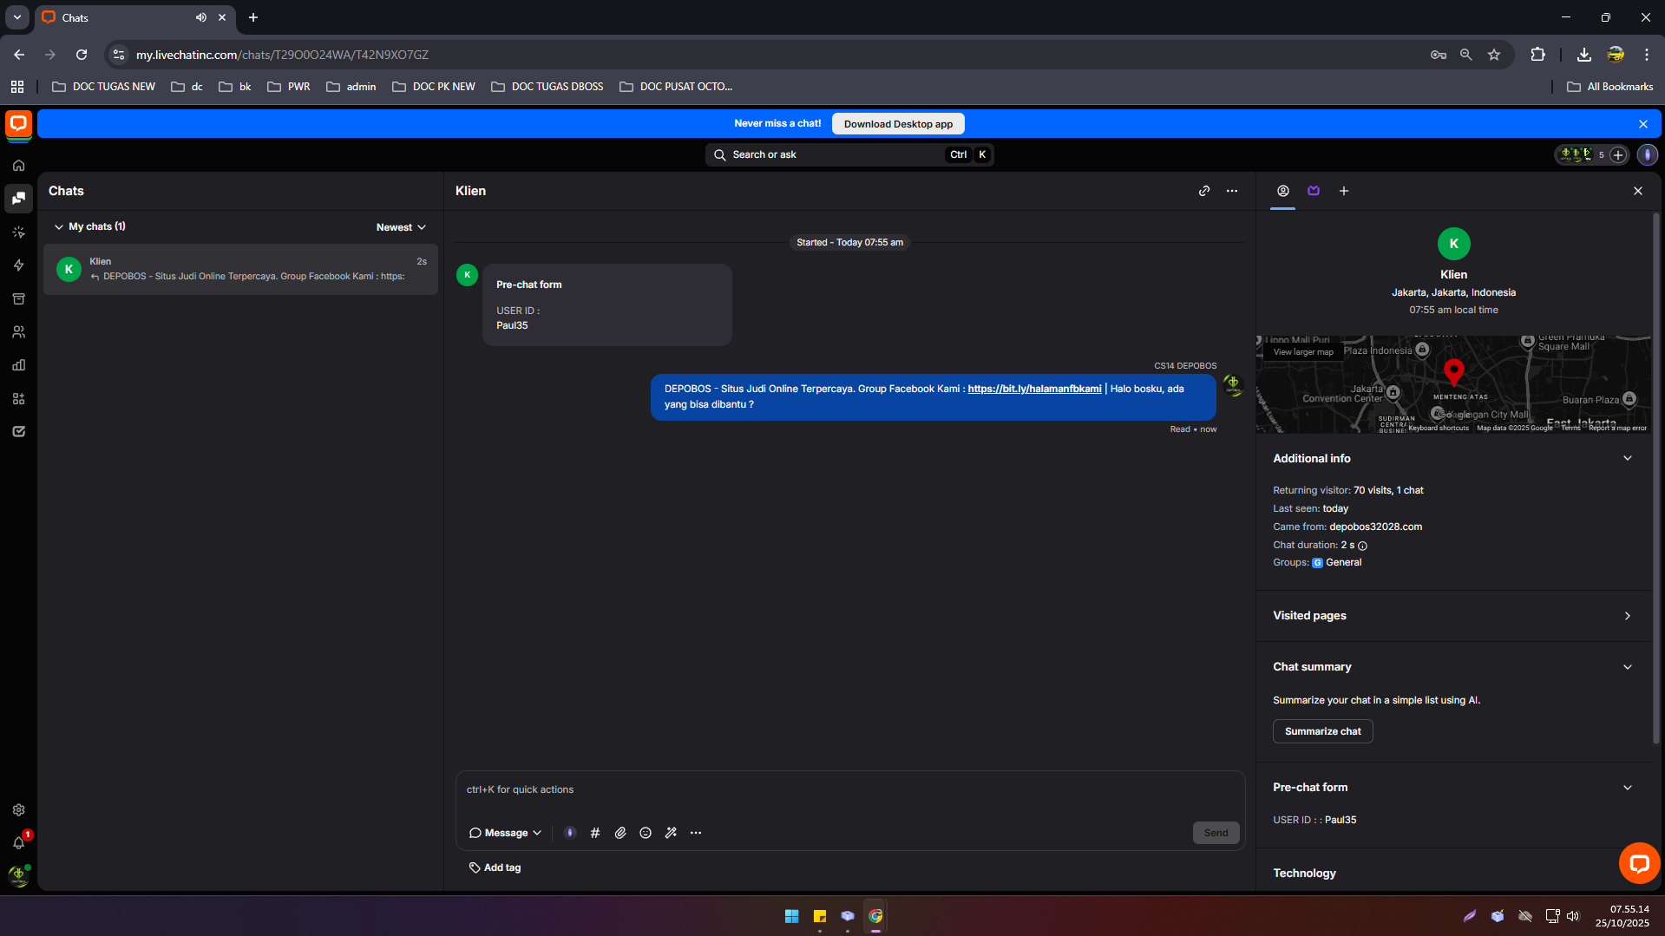The height and width of the screenshot is (936, 1665).
Task: Click the Copilot icon in message toolbar
Action: [570, 833]
